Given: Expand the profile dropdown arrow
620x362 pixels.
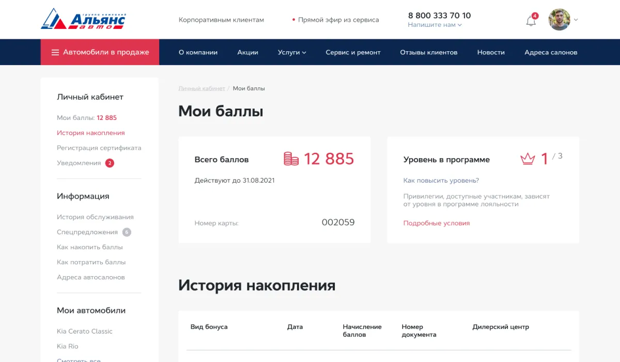Looking at the screenshot, I should pos(576,20).
